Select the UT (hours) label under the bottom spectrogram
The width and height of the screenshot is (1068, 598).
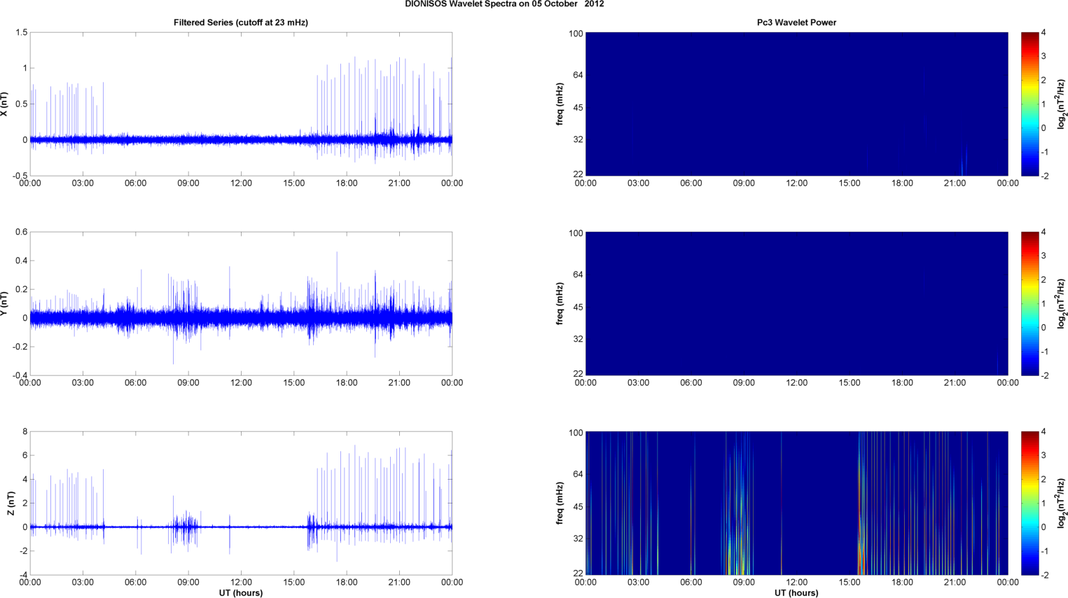796,593
